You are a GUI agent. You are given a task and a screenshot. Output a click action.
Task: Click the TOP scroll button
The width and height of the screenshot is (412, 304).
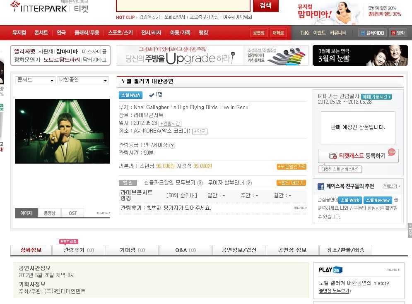click(x=410, y=230)
